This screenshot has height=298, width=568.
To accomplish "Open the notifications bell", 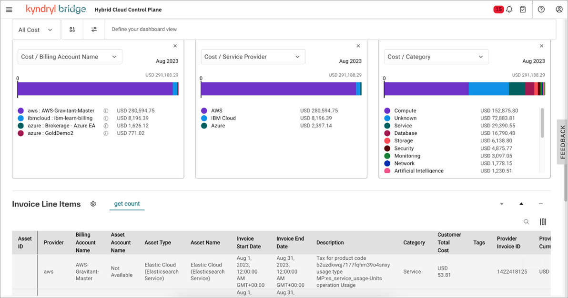I will point(509,10).
